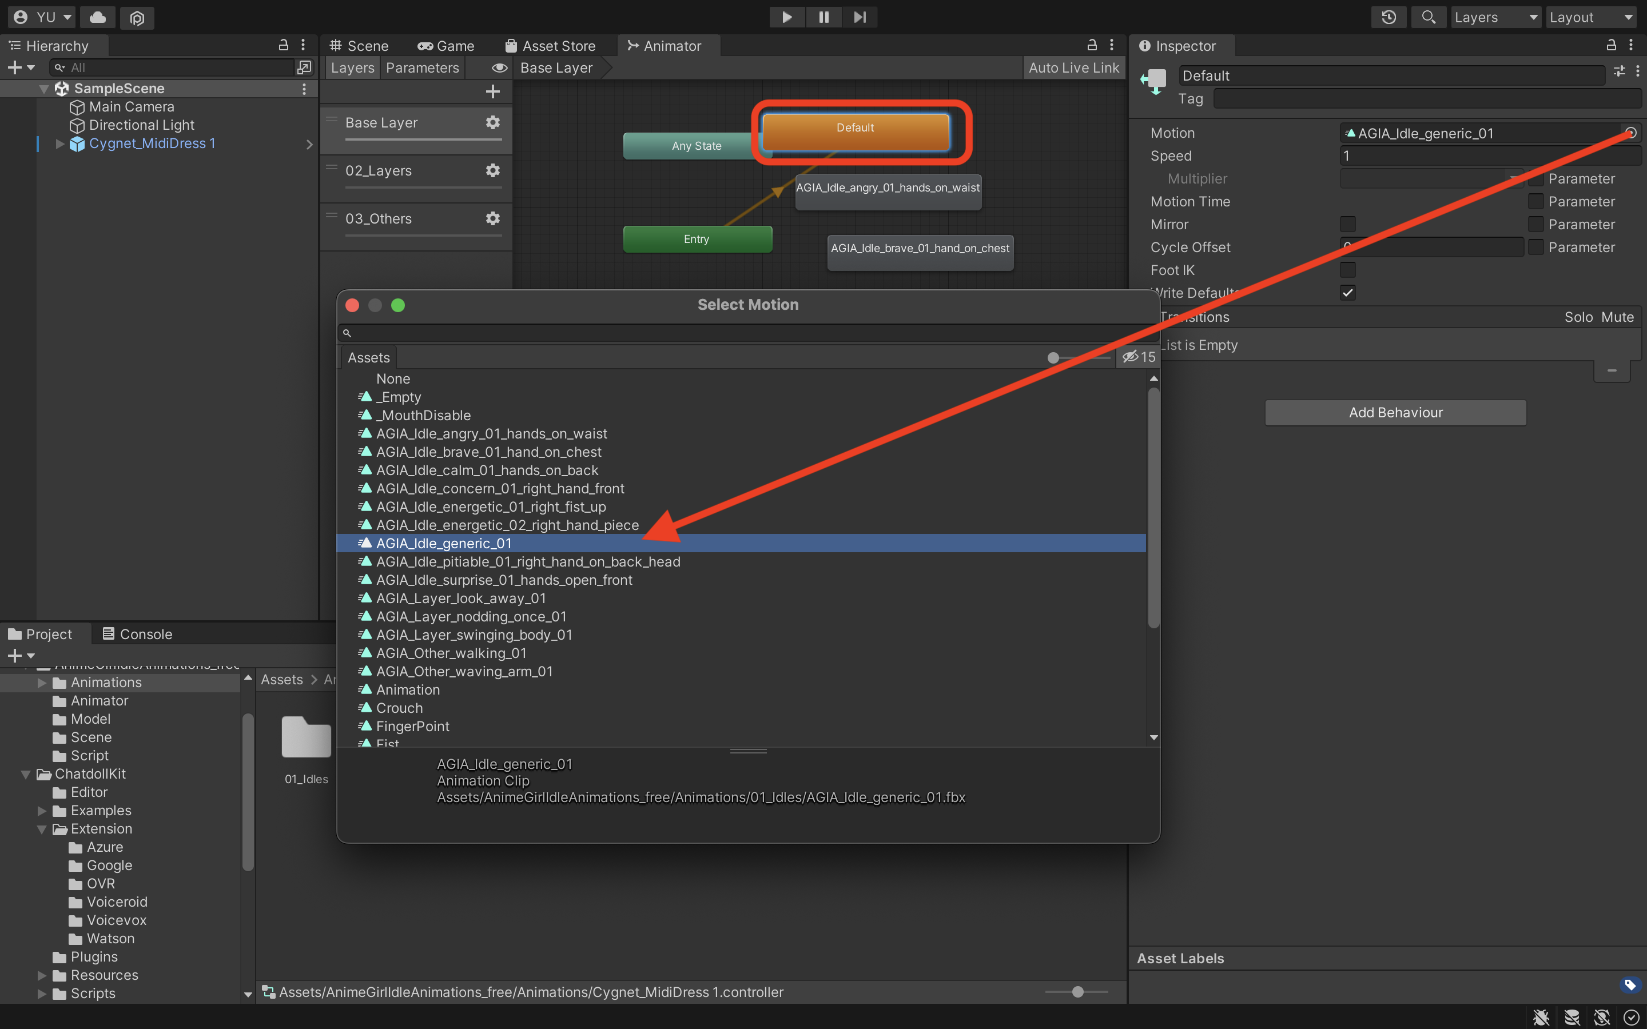Image resolution: width=1647 pixels, height=1029 pixels.
Task: Click the global search magnifier icon
Action: (x=1429, y=17)
